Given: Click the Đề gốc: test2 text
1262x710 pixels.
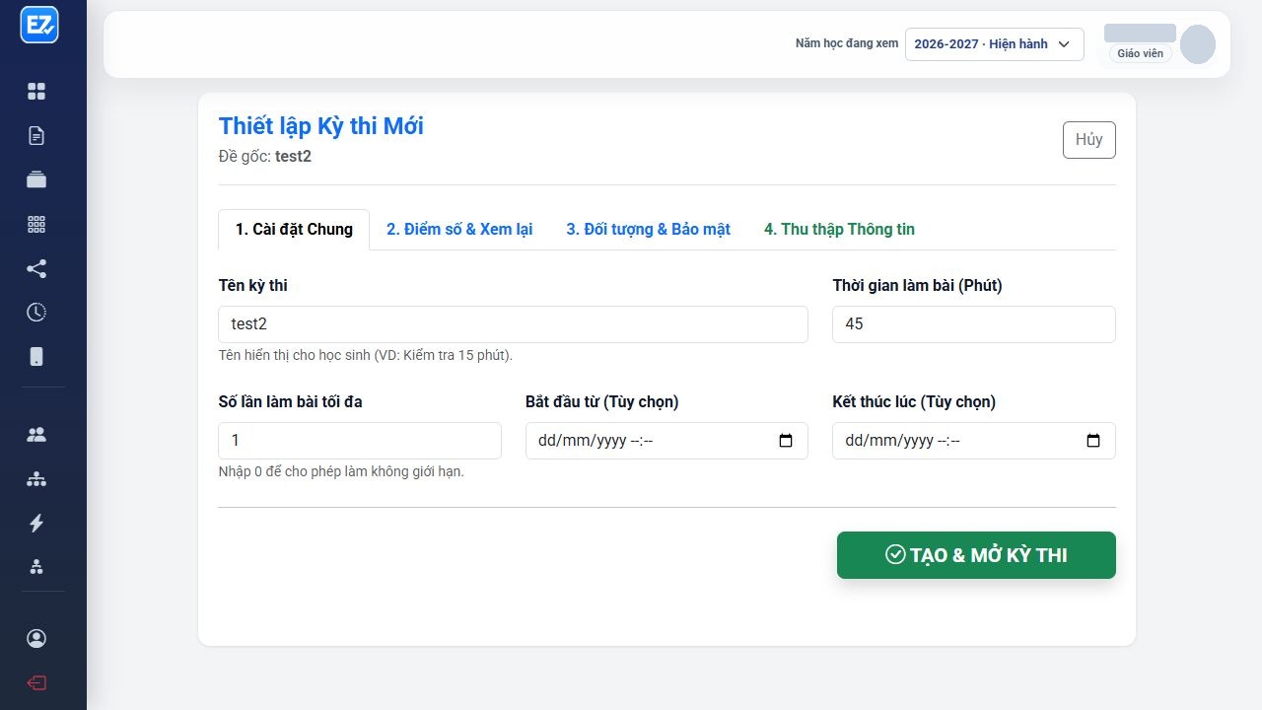Looking at the screenshot, I should coord(265,156).
